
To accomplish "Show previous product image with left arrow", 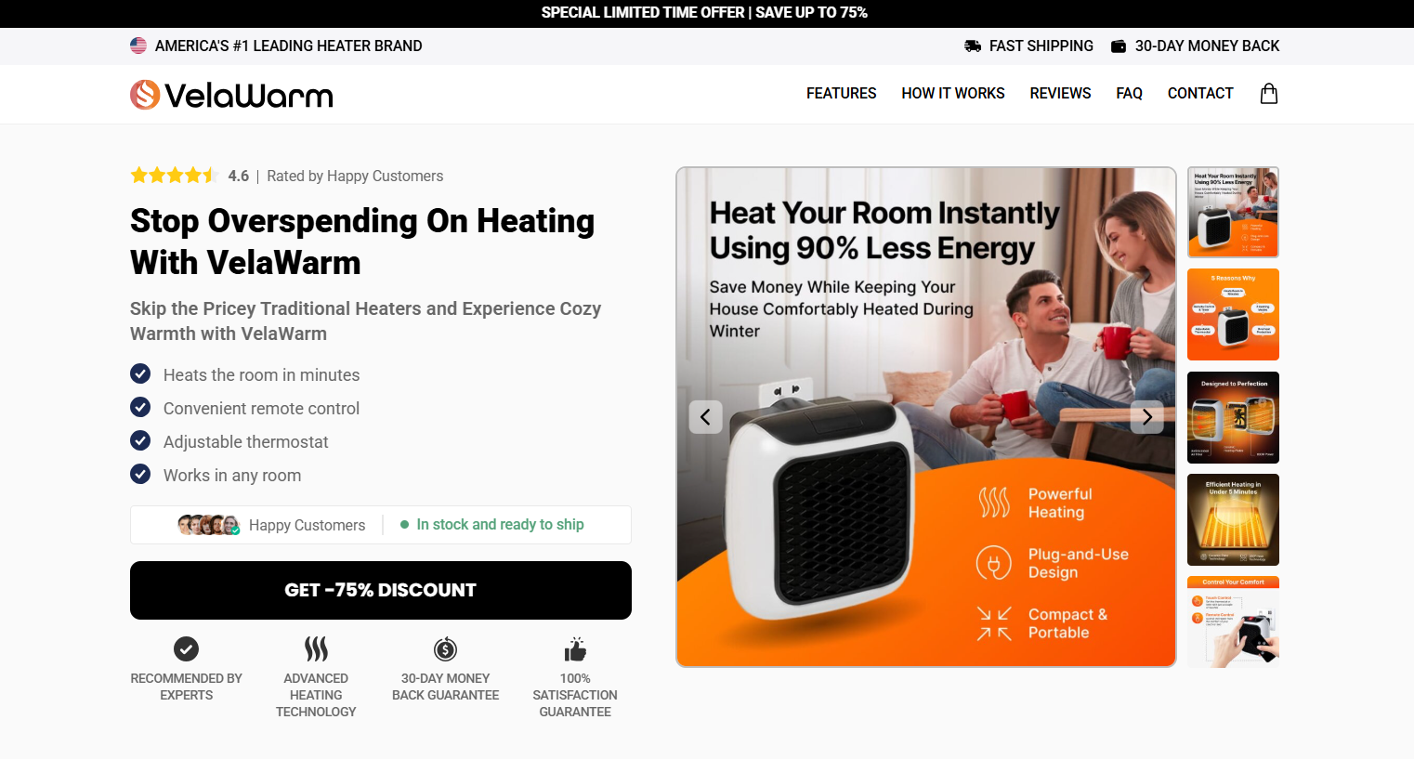I will tap(705, 417).
